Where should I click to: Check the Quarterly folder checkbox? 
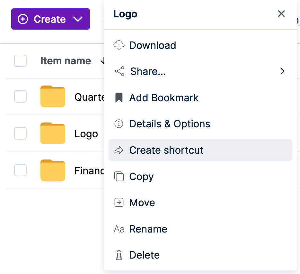(x=20, y=96)
